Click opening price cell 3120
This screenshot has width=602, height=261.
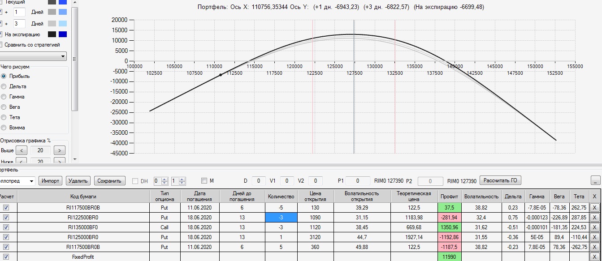point(315,237)
